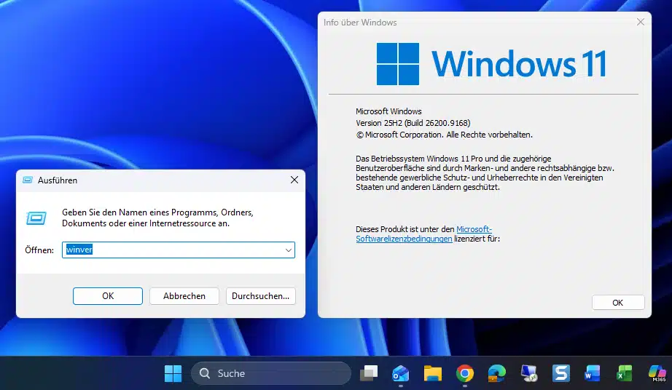Expand the Öffnen combo box dropdown arrow

(289, 250)
